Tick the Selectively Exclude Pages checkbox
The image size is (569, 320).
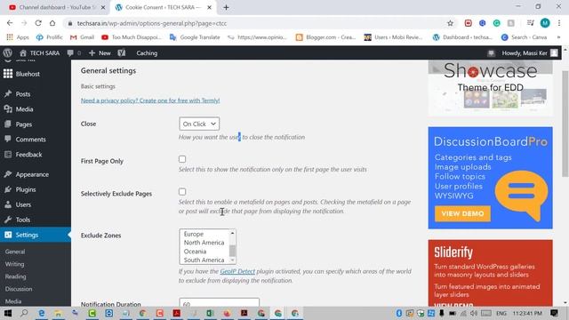[182, 192]
